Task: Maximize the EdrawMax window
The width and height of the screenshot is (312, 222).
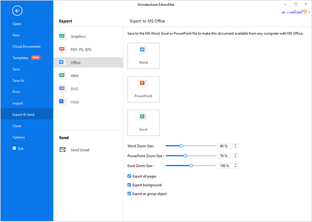Action: click(x=296, y=4)
